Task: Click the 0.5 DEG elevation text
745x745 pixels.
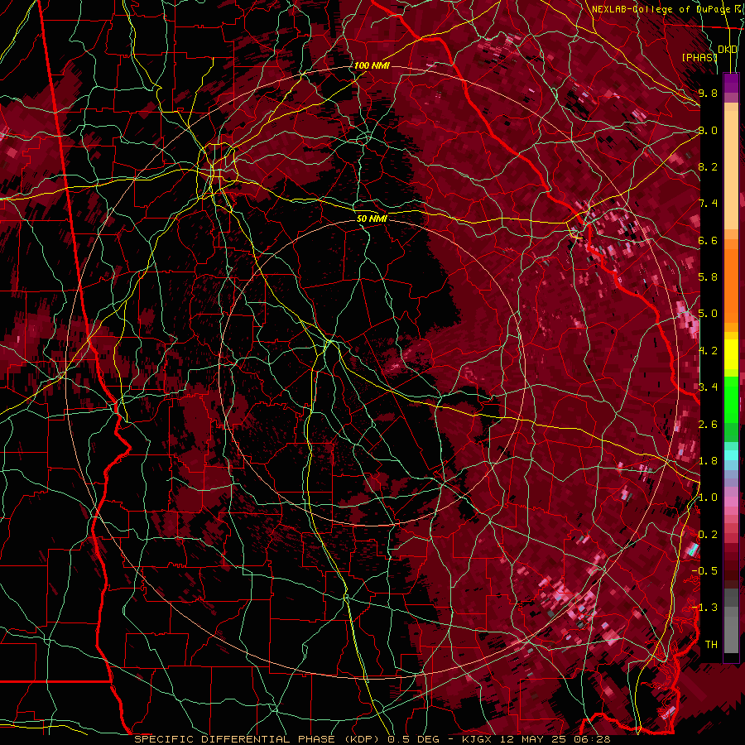Action: pyautogui.click(x=413, y=739)
